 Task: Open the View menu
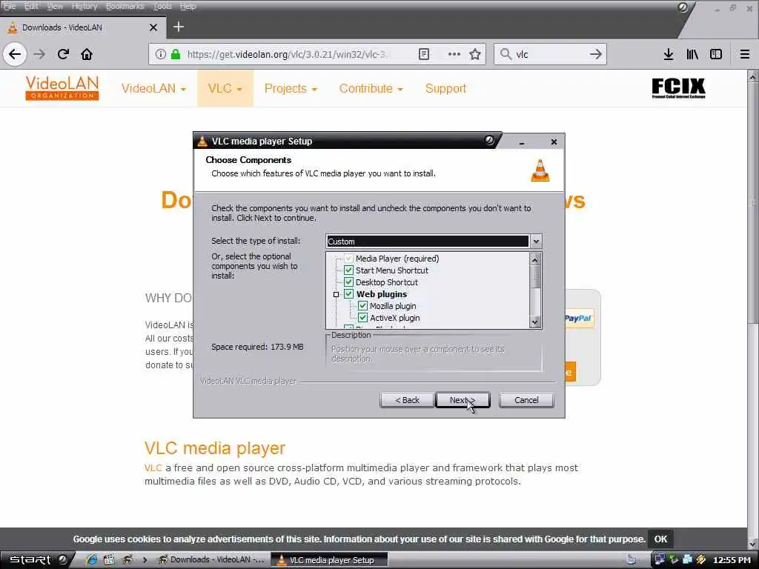[55, 6]
